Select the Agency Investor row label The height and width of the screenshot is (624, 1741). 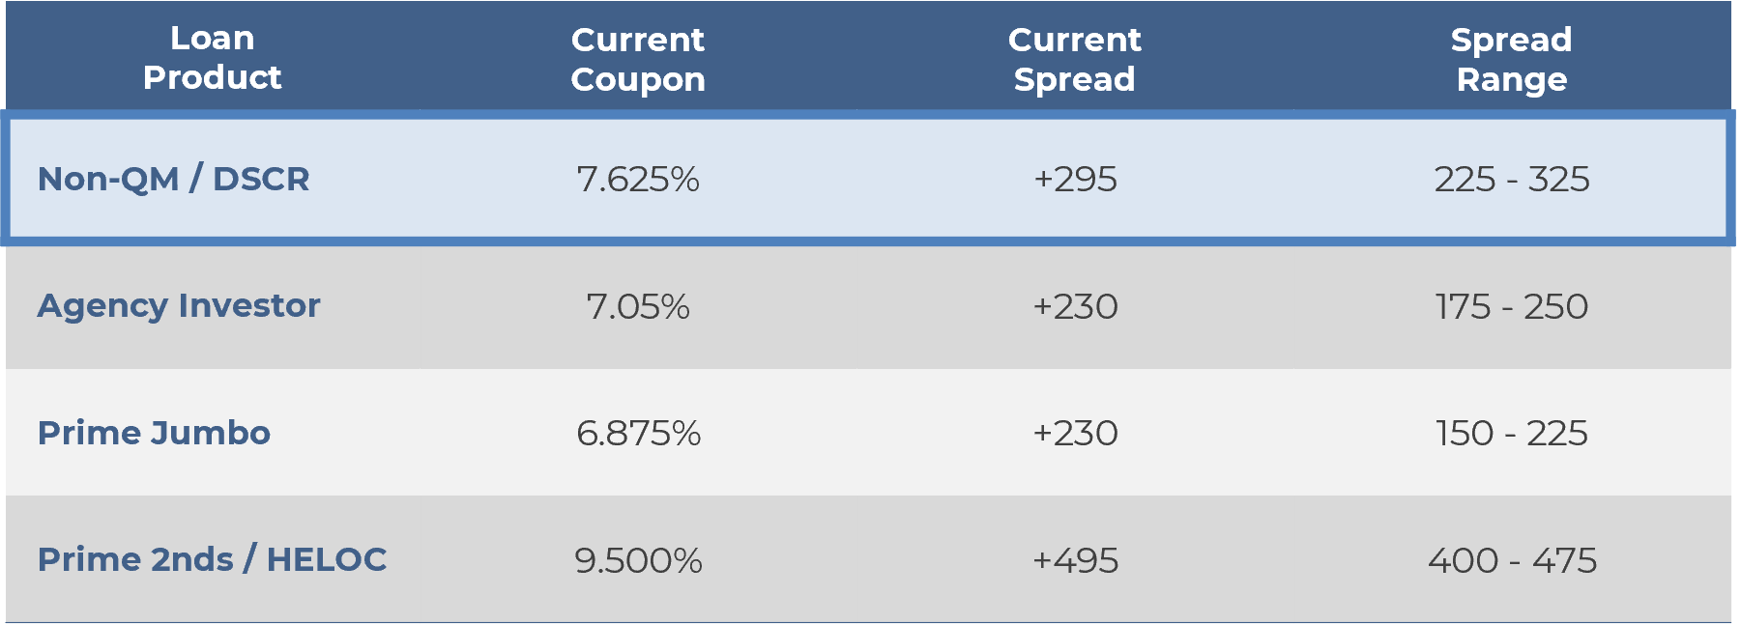click(x=179, y=305)
